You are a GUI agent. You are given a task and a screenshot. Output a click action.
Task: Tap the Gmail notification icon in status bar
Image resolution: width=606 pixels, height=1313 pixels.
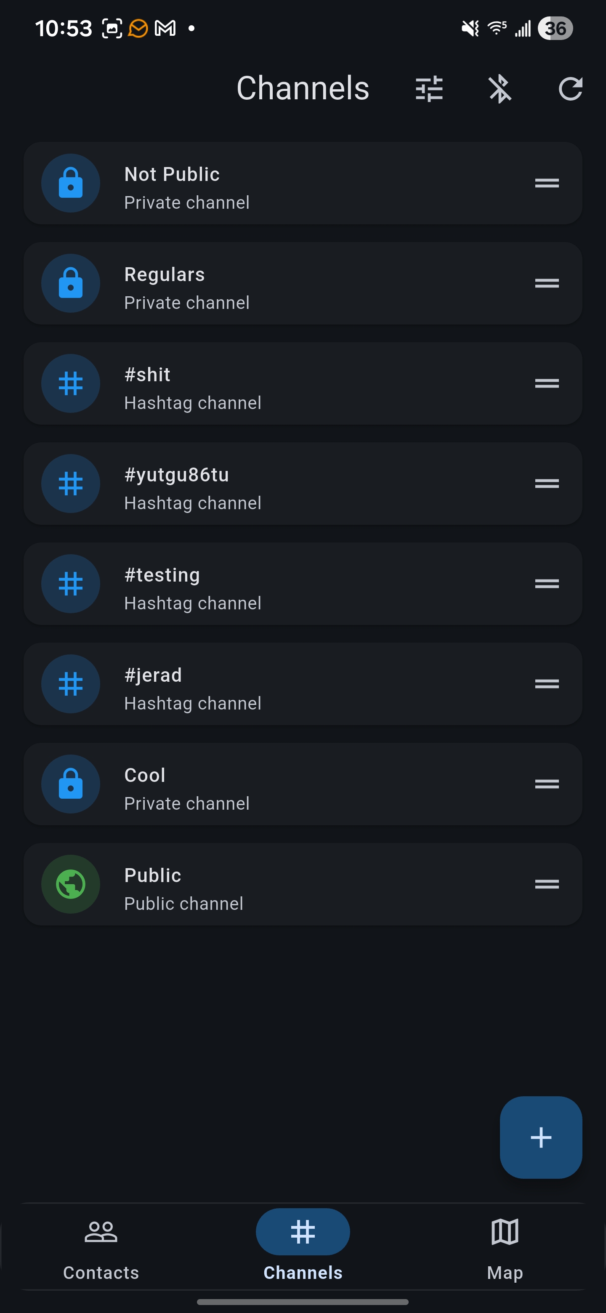[165, 28]
